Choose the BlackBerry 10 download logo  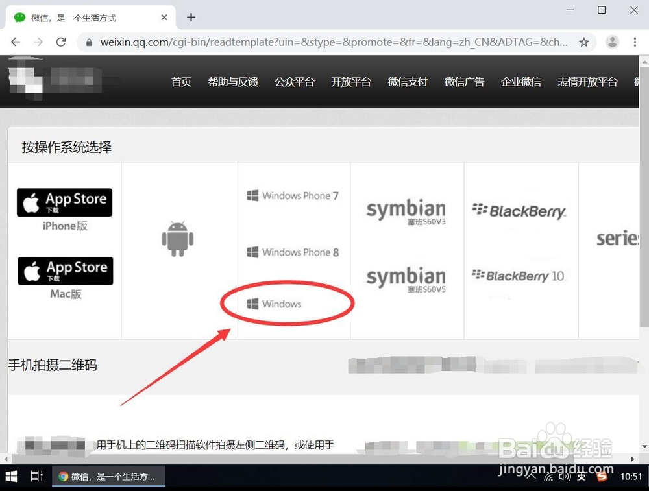coord(519,276)
